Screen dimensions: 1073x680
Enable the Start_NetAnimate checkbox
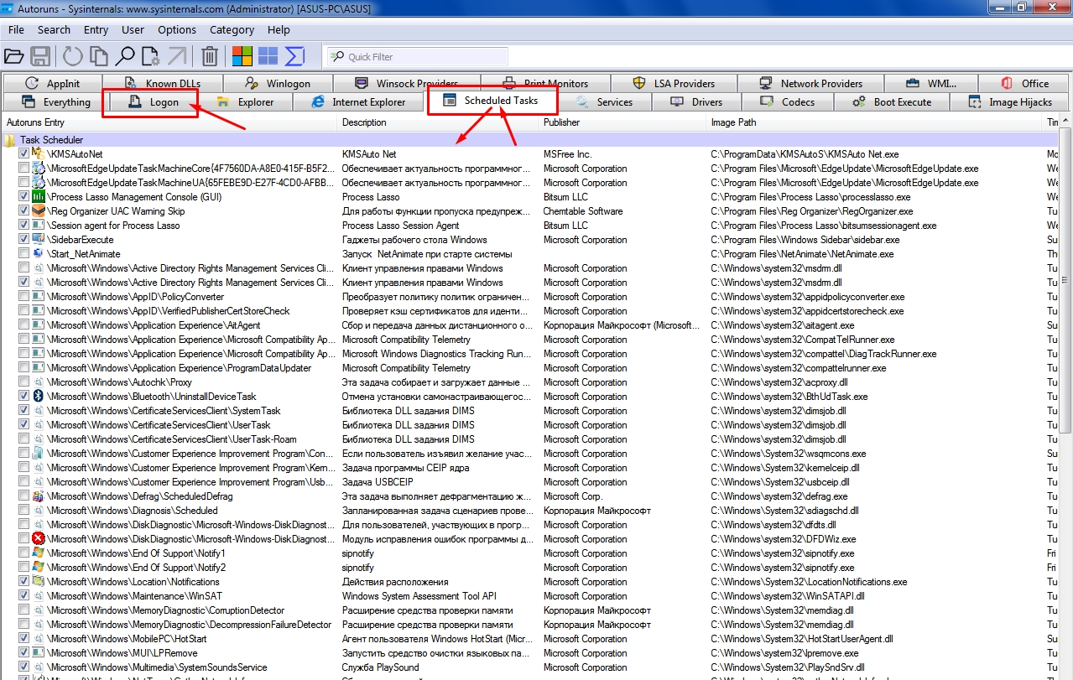click(x=23, y=254)
